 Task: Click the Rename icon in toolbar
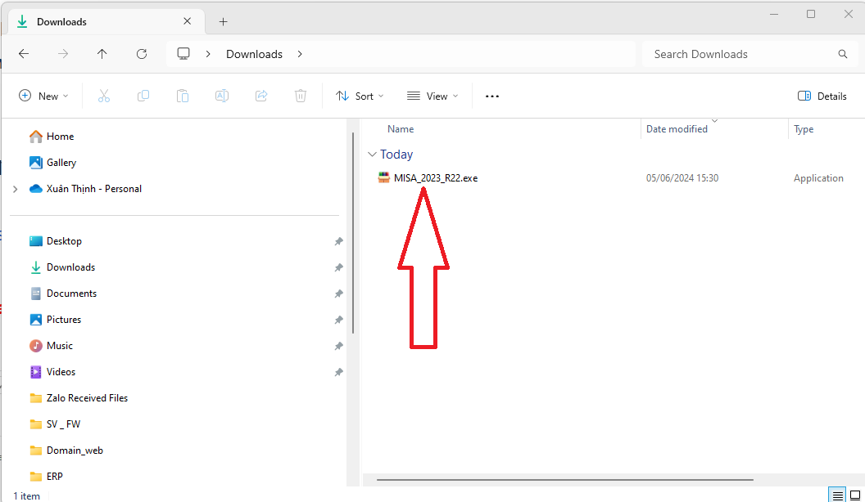pyautogui.click(x=222, y=96)
